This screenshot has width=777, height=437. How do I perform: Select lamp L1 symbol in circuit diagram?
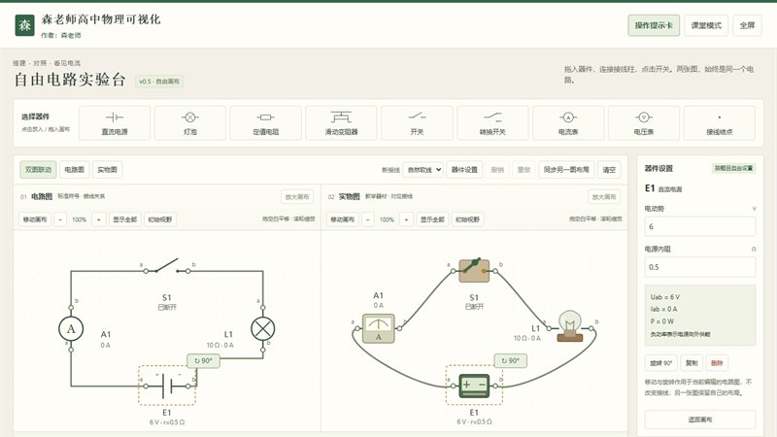click(262, 328)
